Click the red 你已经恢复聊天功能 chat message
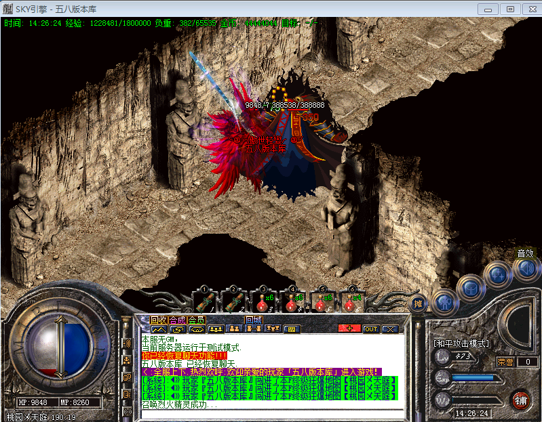Viewport: 542px width, 422px height. coord(185,356)
